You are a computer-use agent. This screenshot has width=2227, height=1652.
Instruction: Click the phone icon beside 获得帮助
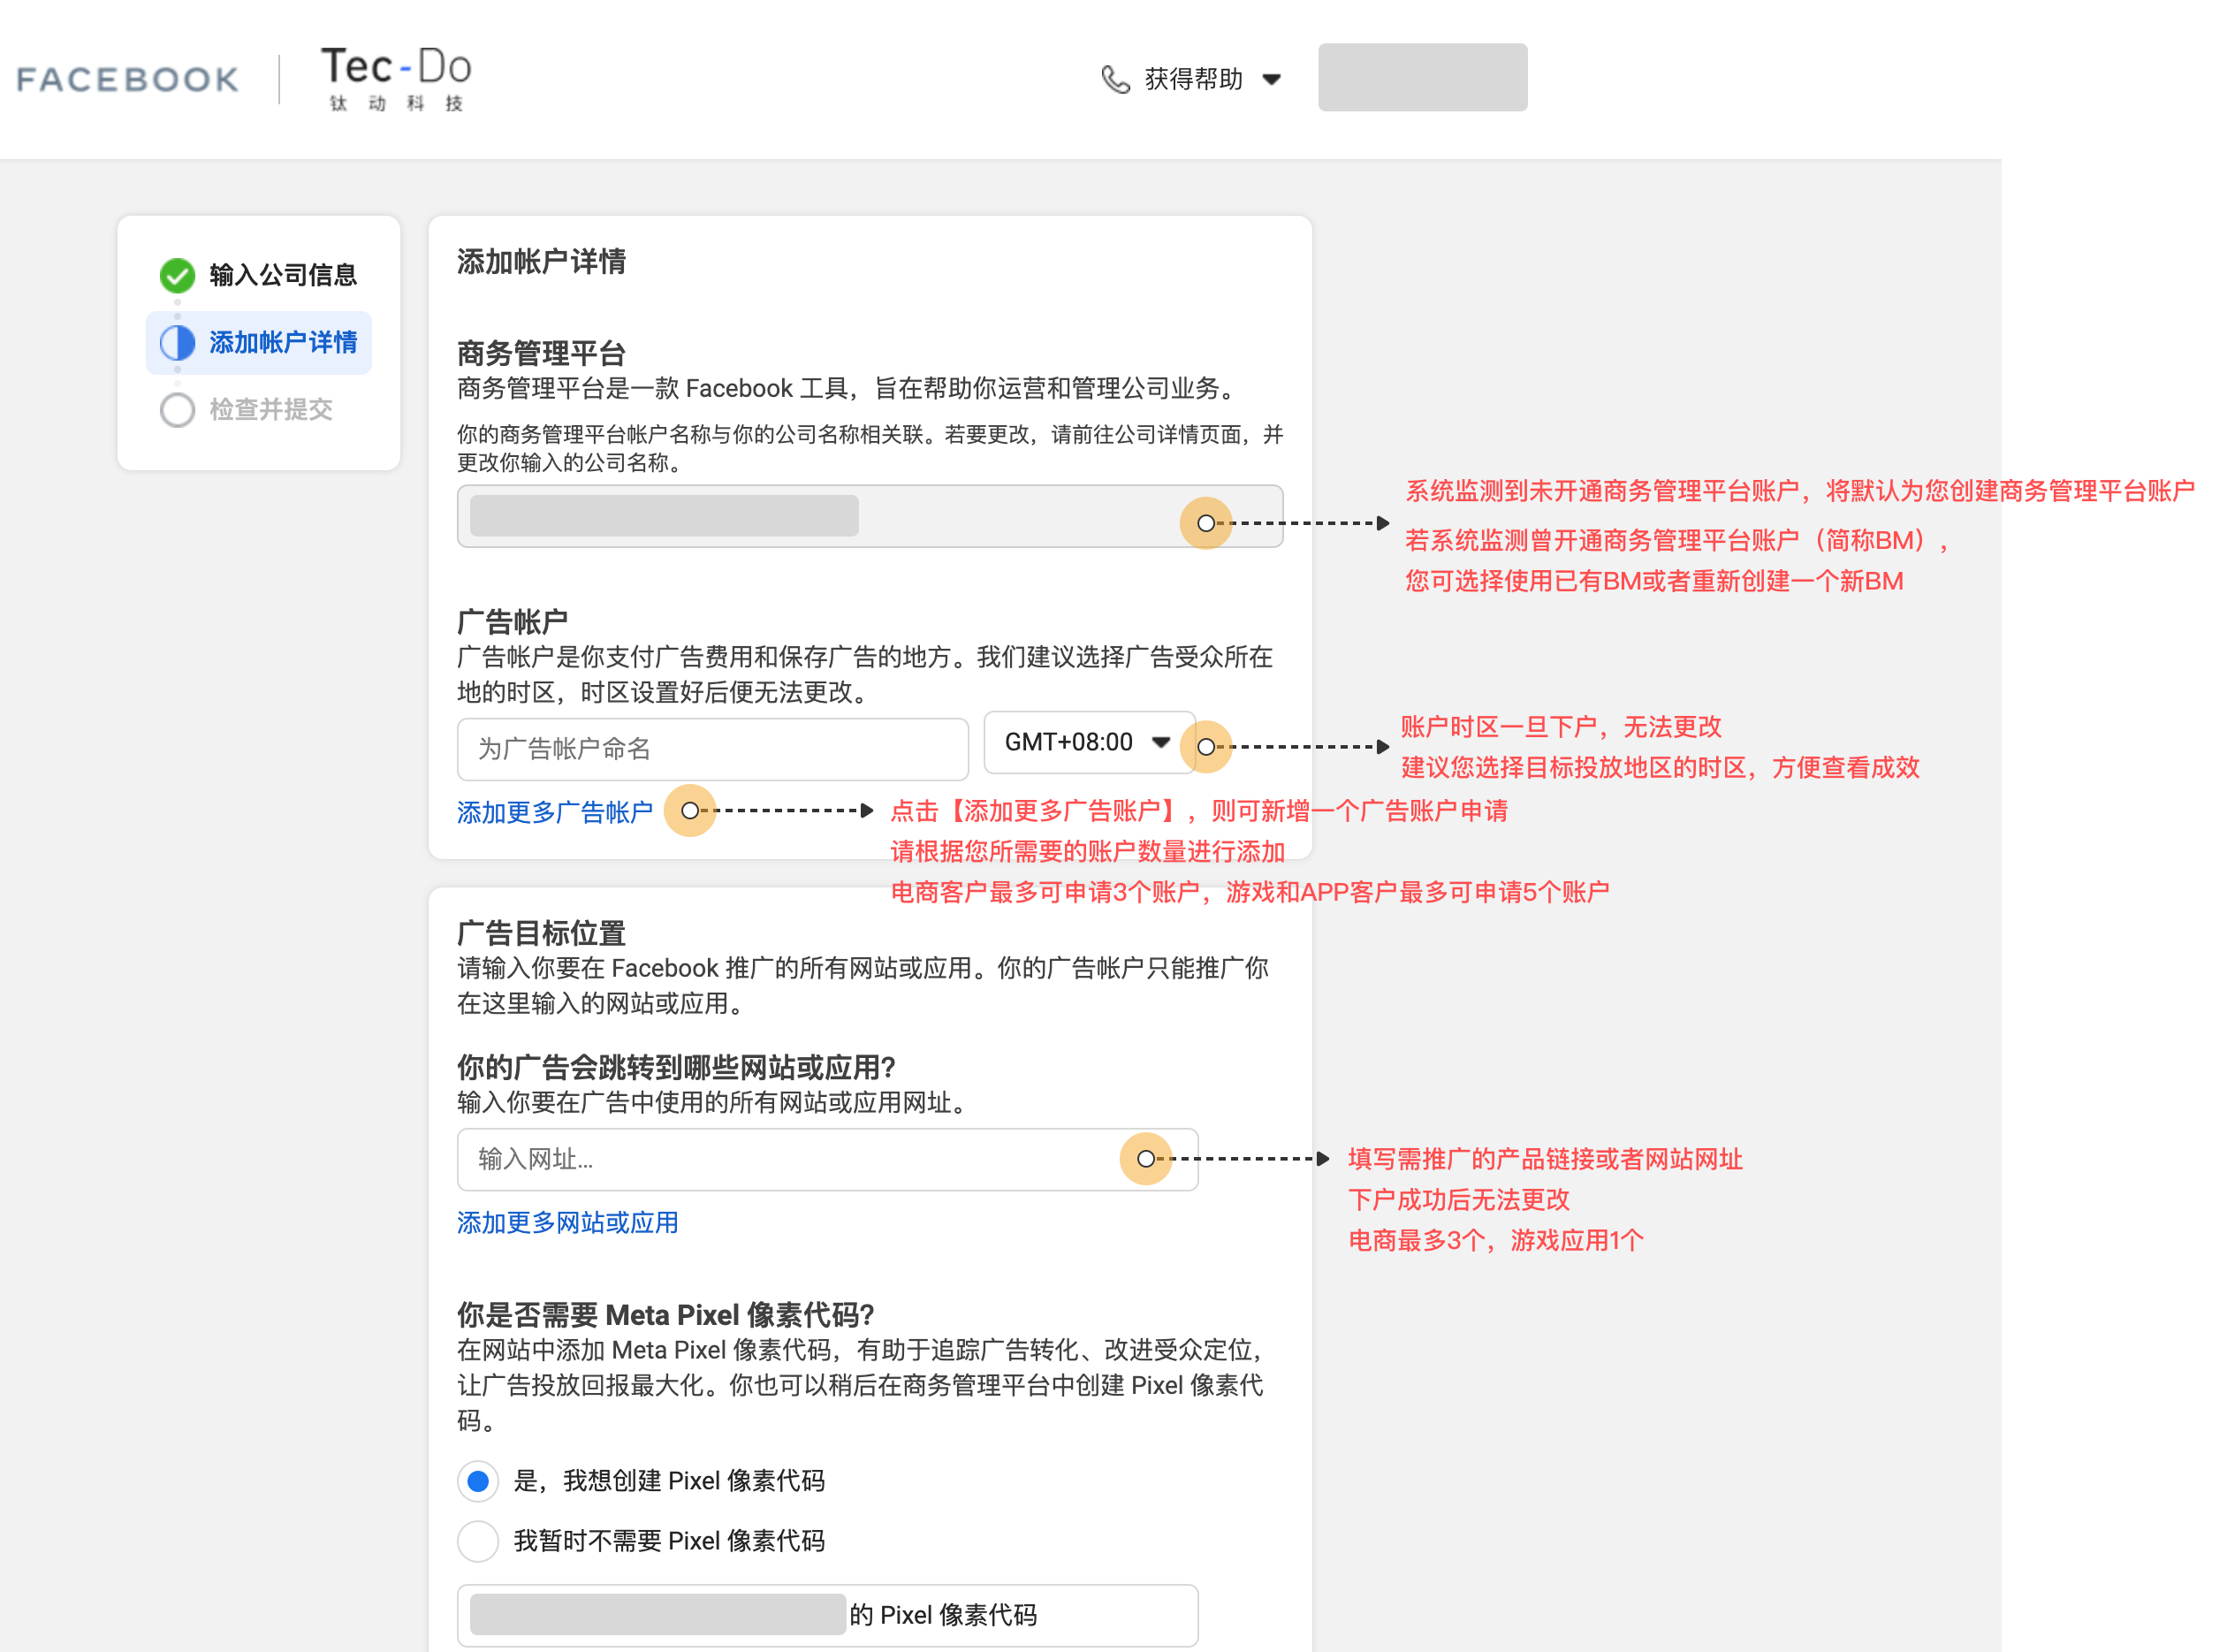pyautogui.click(x=1114, y=79)
